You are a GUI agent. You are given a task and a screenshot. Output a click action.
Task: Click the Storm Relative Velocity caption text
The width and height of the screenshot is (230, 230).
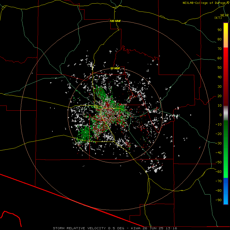[115, 228]
